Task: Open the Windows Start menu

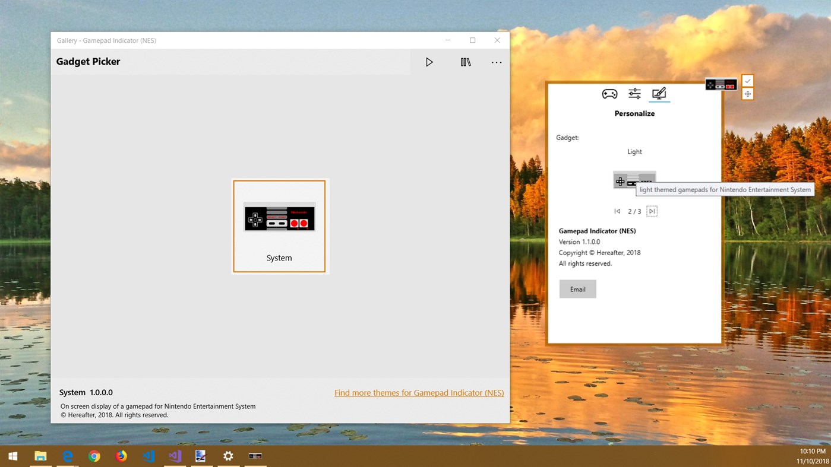Action: 12,456
